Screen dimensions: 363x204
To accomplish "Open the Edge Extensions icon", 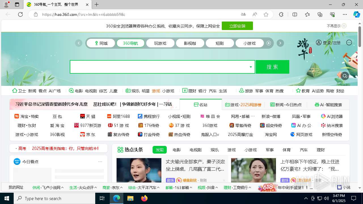I will 281,14.
